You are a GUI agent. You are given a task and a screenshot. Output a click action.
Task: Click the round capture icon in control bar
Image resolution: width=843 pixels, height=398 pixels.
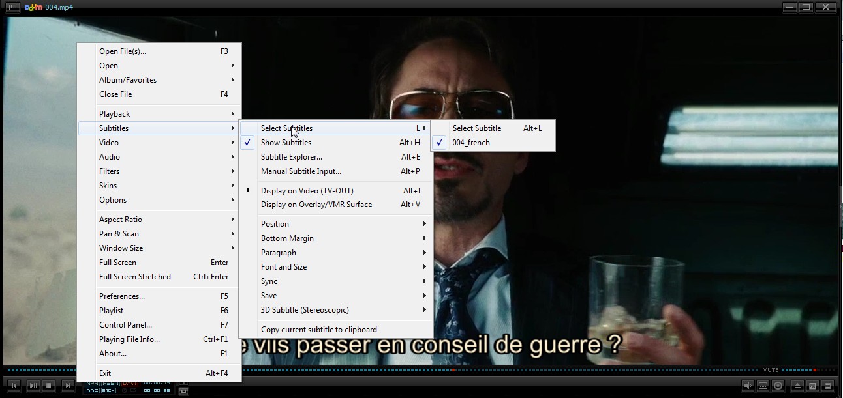click(x=777, y=386)
